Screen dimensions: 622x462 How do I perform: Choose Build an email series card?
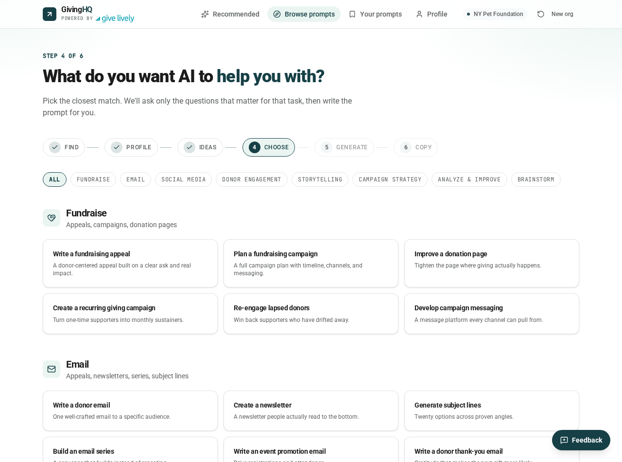(x=130, y=450)
